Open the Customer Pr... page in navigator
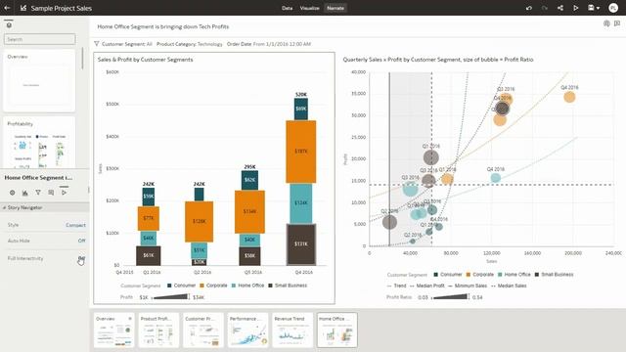626x352 pixels. tap(203, 330)
